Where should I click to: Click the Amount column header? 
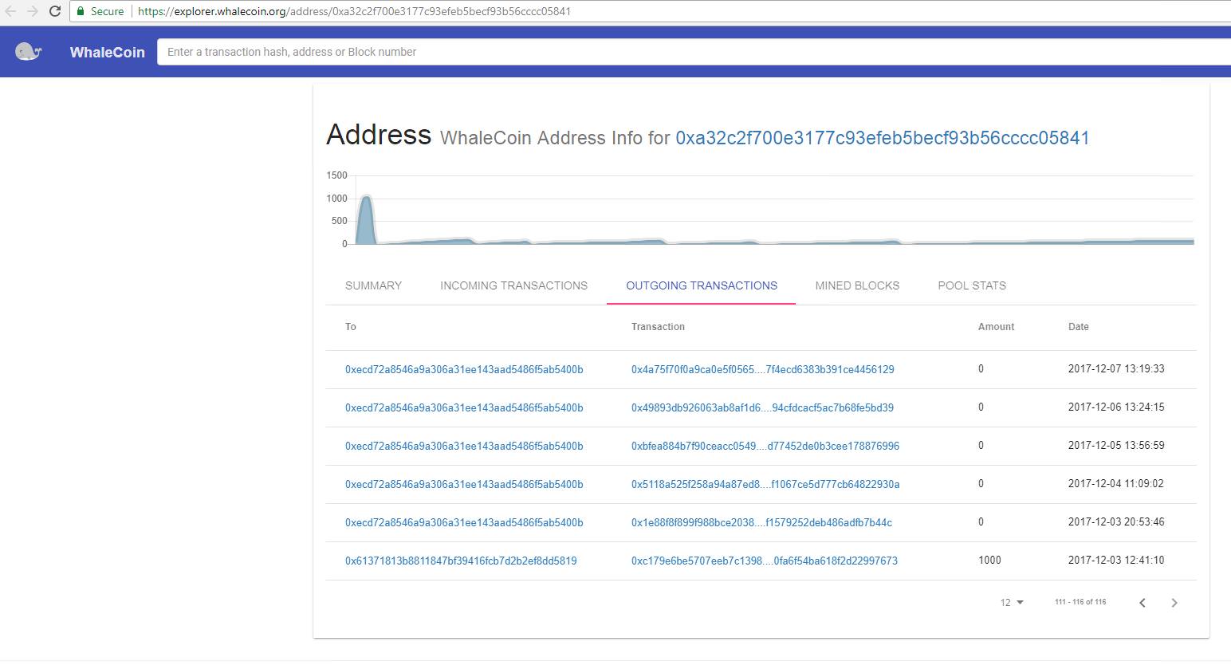coord(996,327)
